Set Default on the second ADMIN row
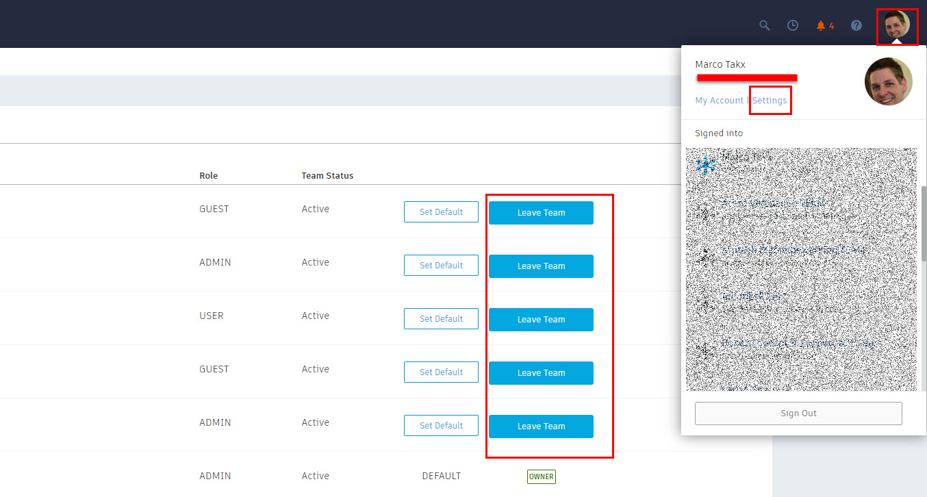Screen dimensions: 927x497 coord(441,425)
